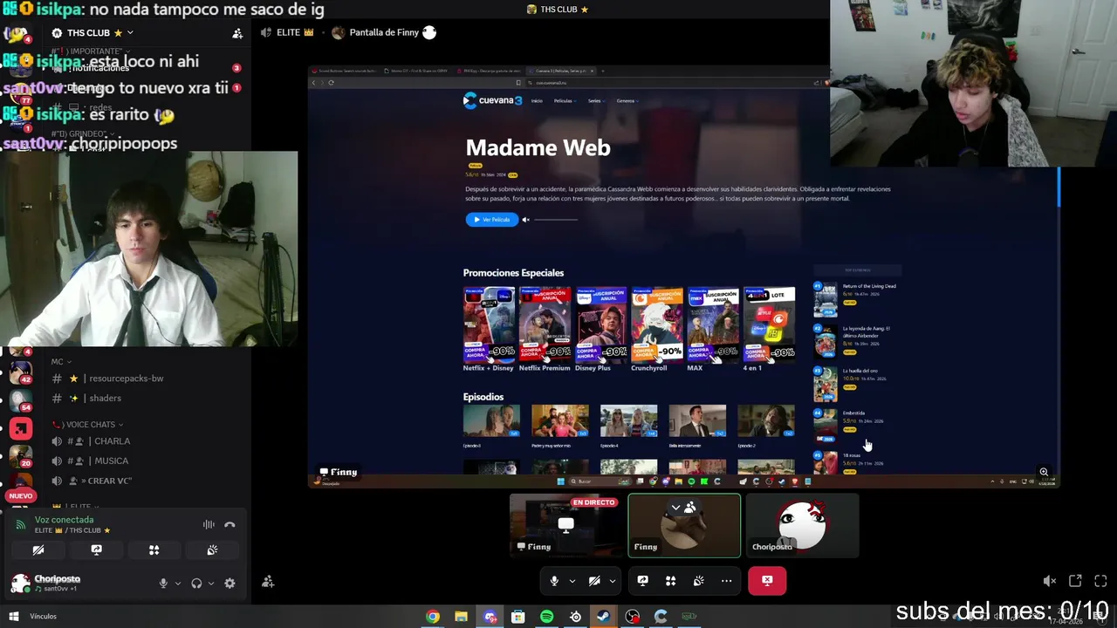Click share screen button in voice panel
Viewport: 1117px width, 628px height.
96,550
